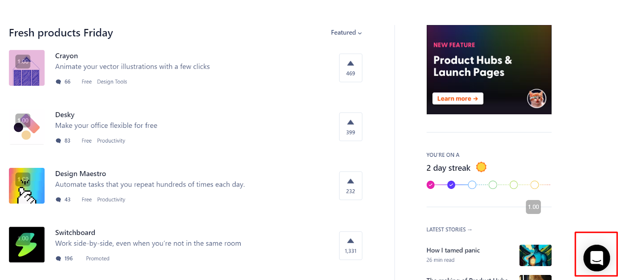Image resolution: width=618 pixels, height=280 pixels.
Task: Open the Switchboard lightning logo thumbnail
Action: (x=27, y=245)
